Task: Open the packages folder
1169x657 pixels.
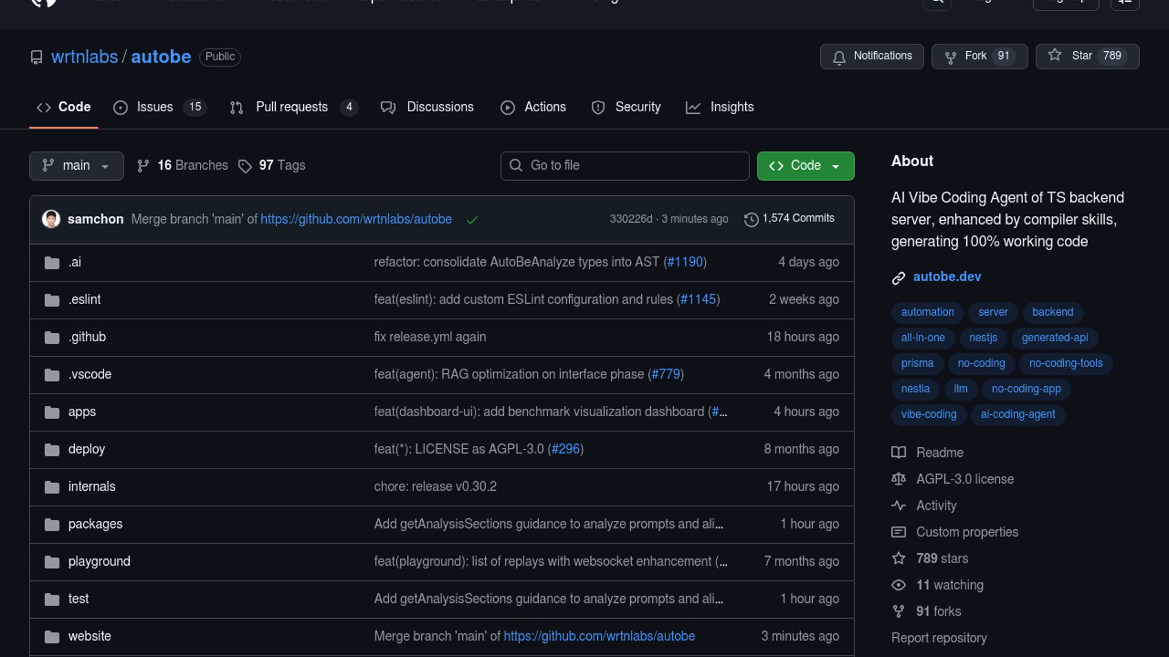Action: [95, 524]
